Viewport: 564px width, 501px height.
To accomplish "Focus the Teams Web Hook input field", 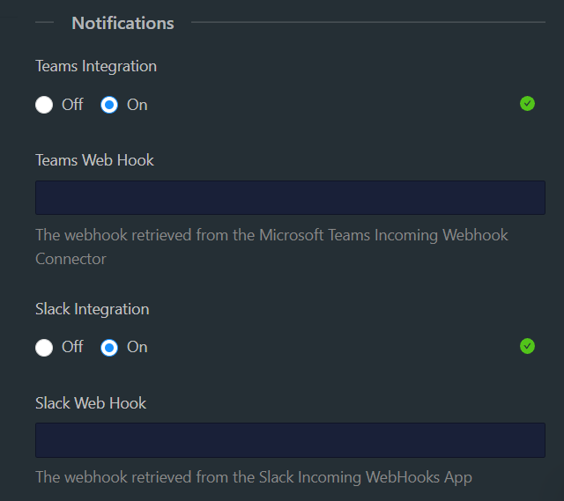I will pos(290,197).
